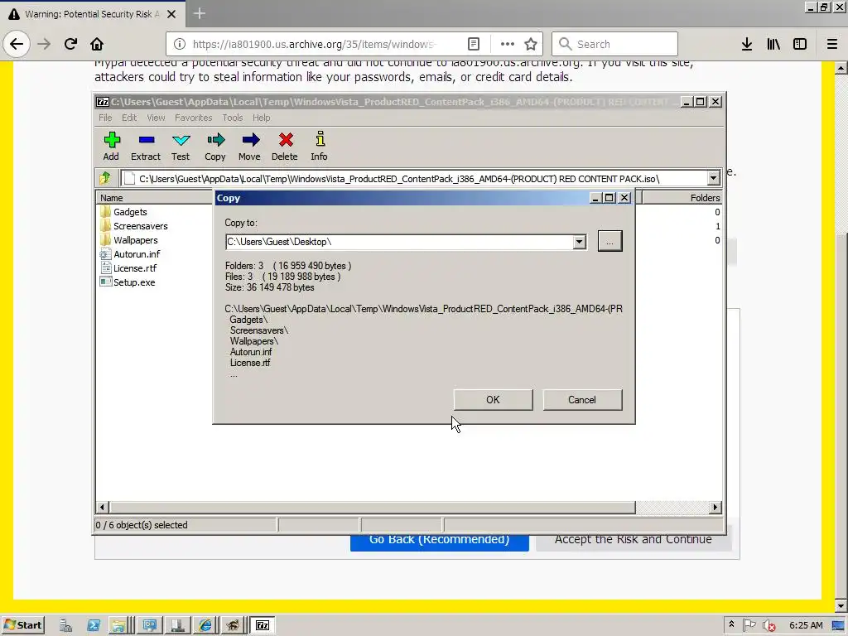Show hidden tray icons arrow
The image size is (848, 636).
732,624
